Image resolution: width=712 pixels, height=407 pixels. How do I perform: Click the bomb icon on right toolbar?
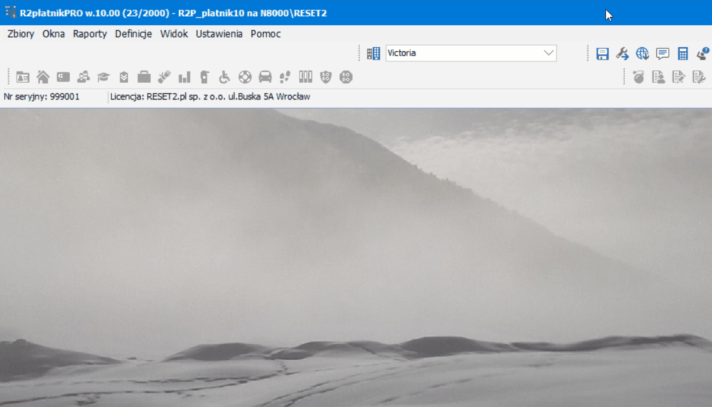coord(638,78)
